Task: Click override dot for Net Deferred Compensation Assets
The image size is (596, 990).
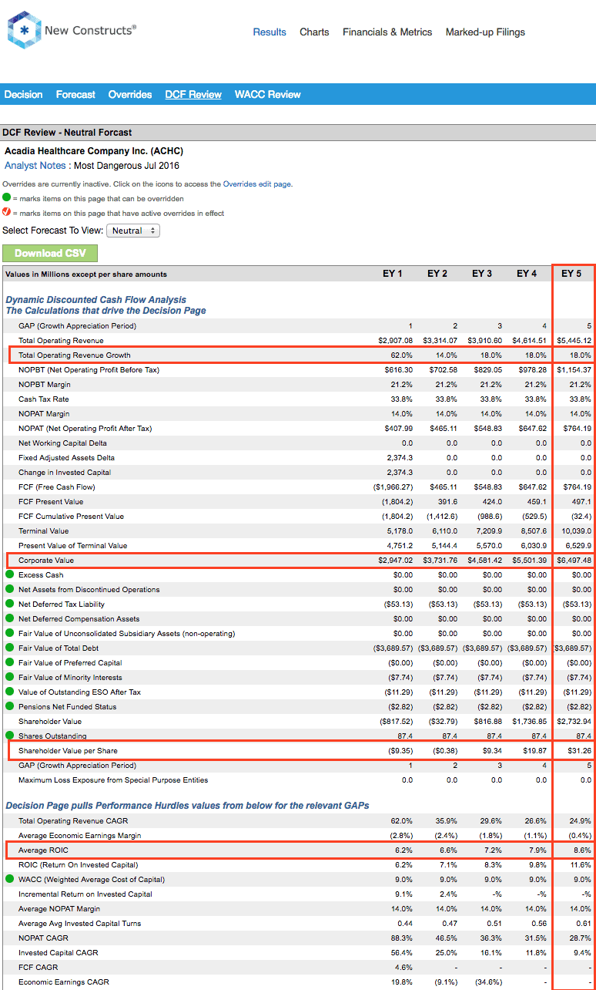Action: pyautogui.click(x=9, y=618)
